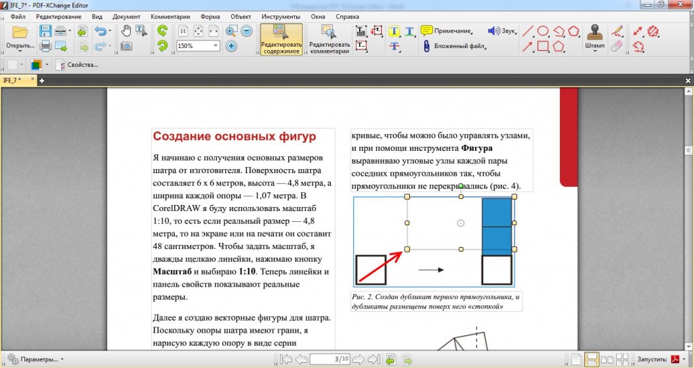Click the Fit Page icon
This screenshot has height=368, width=694.
click(199, 31)
